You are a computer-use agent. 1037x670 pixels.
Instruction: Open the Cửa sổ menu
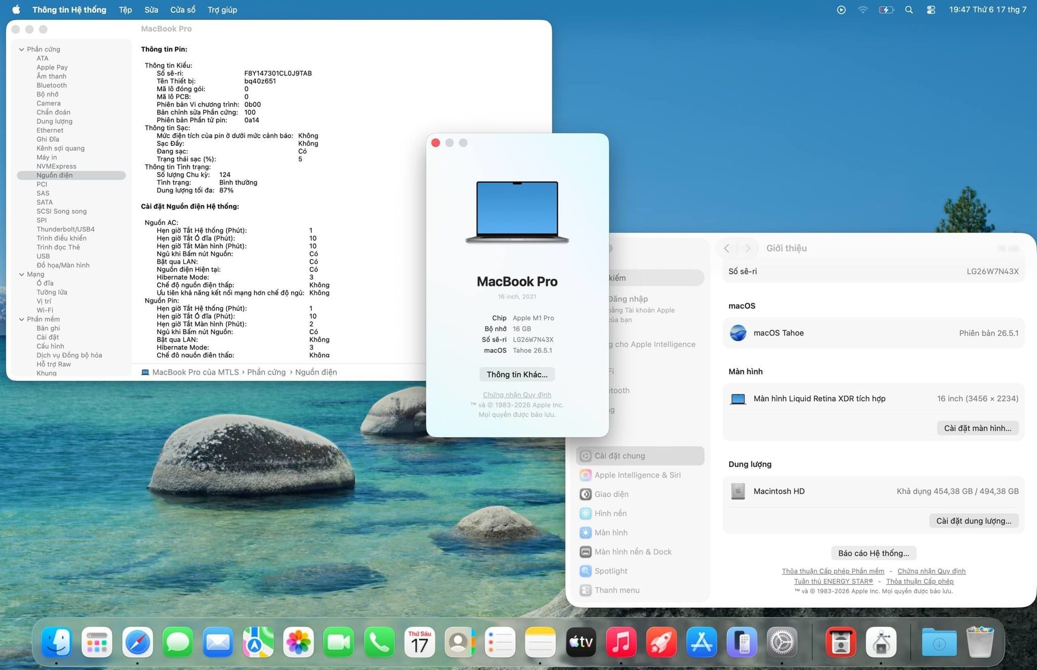click(183, 10)
